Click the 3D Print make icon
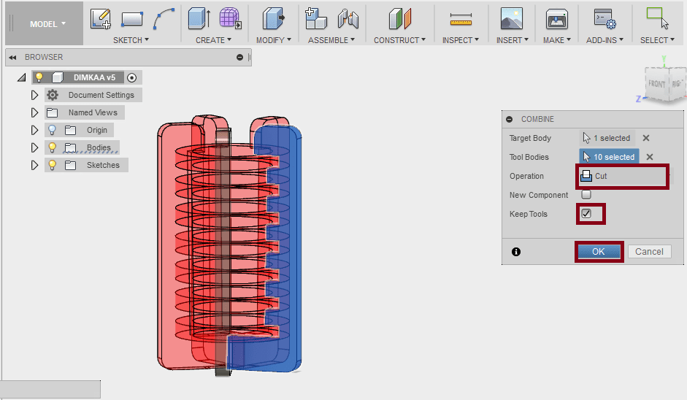This screenshot has width=687, height=400. [x=557, y=19]
